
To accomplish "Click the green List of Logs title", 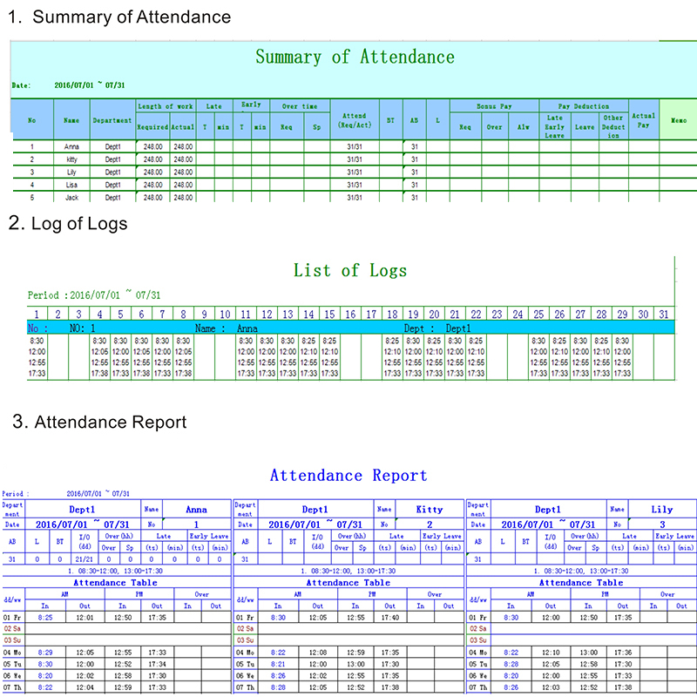I will [x=349, y=271].
